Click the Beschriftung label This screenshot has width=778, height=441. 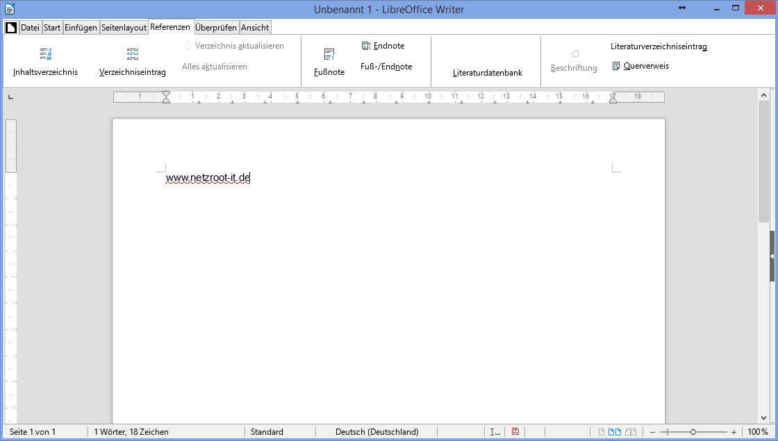(x=574, y=68)
